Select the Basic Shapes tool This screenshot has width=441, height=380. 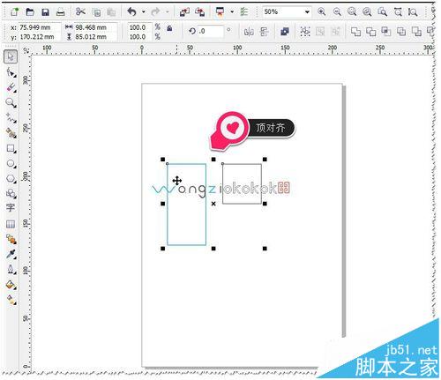pos(11,194)
